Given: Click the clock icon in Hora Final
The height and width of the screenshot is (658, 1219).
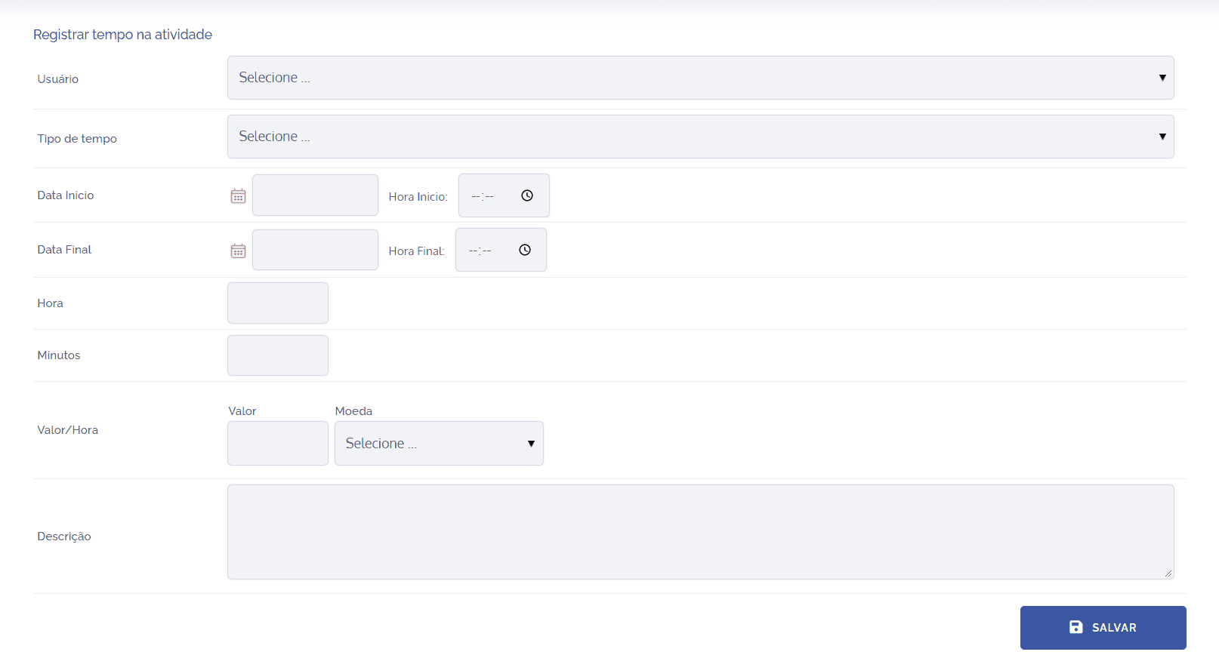Looking at the screenshot, I should click(525, 250).
